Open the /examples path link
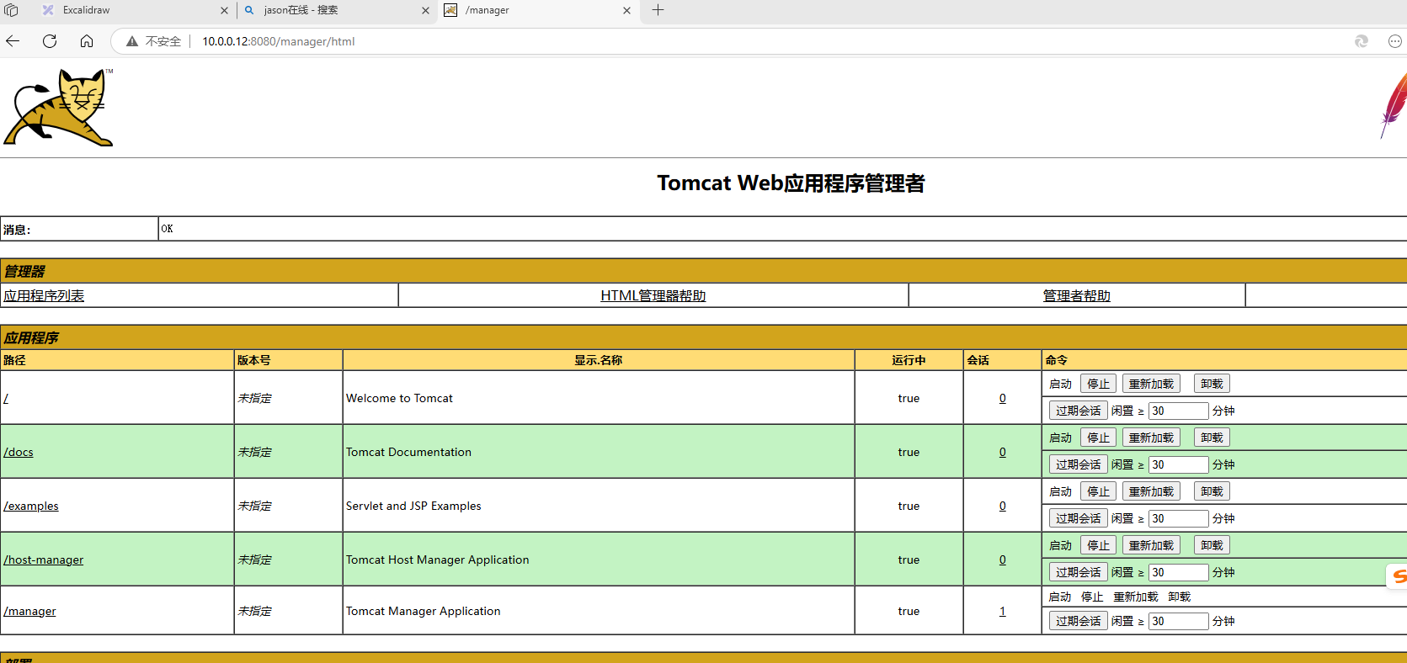This screenshot has height=663, width=1407. pyautogui.click(x=31, y=506)
